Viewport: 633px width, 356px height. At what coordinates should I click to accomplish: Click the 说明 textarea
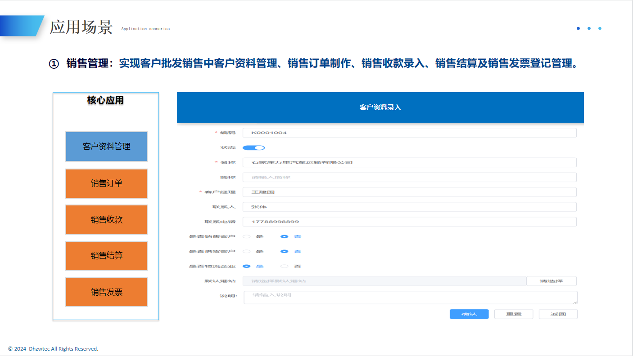pos(411,297)
